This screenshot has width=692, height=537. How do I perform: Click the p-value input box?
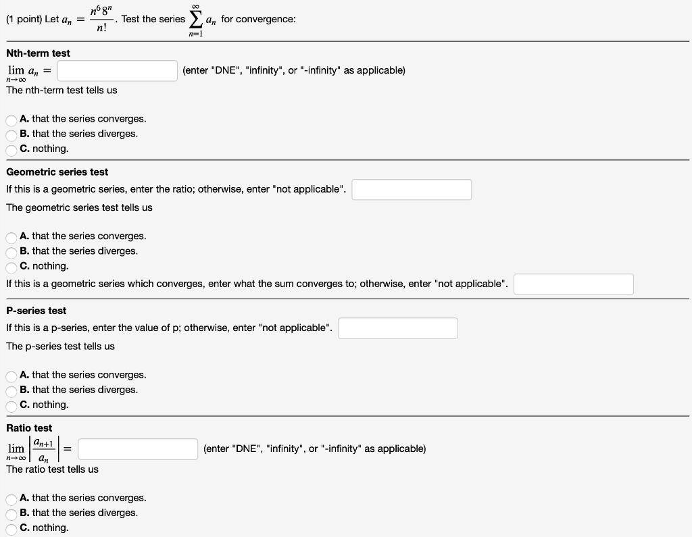click(x=397, y=328)
